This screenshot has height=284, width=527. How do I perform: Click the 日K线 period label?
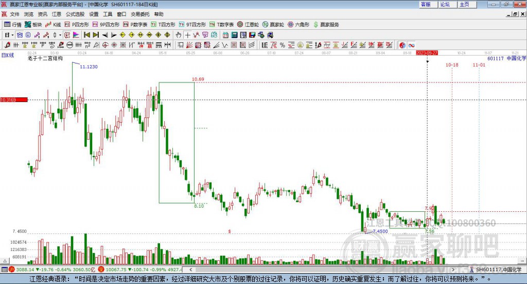(7, 55)
